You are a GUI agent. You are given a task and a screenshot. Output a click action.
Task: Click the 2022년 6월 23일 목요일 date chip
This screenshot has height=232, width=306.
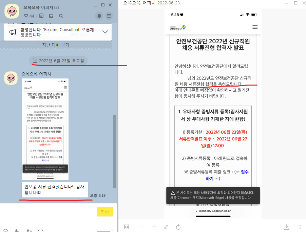[58, 61]
